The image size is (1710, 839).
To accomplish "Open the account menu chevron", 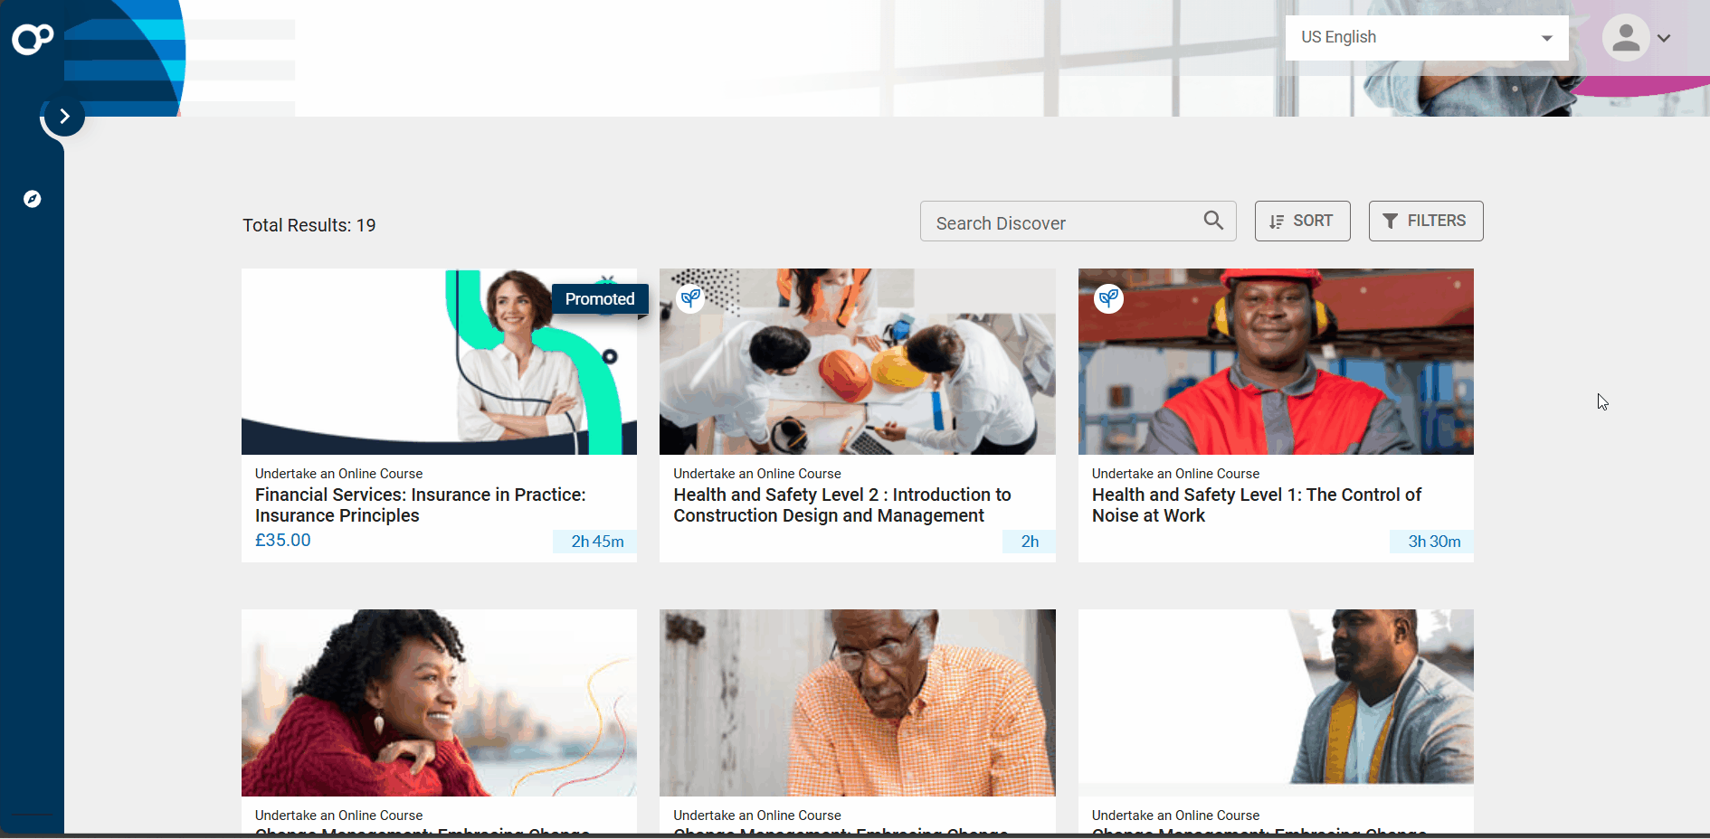I will [1664, 38].
